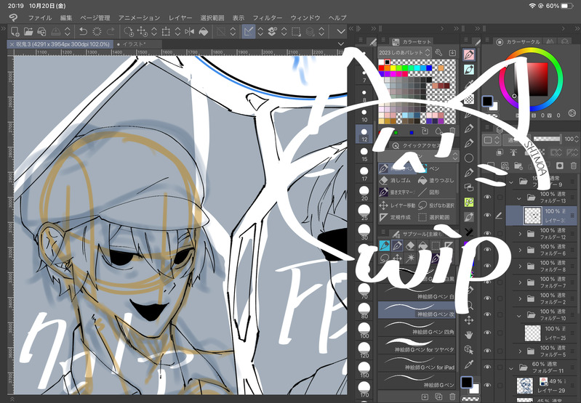
Task: Open the ファイル menu
Action: (40, 17)
